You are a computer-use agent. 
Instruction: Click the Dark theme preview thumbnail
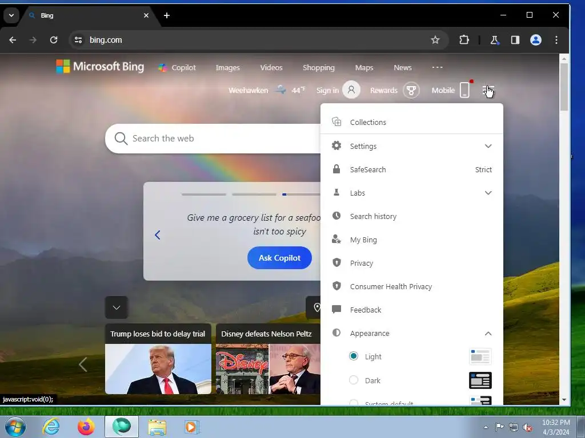tap(480, 380)
